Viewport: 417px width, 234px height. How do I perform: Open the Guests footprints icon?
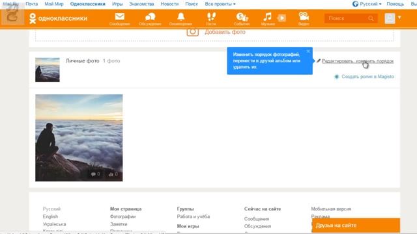click(211, 17)
